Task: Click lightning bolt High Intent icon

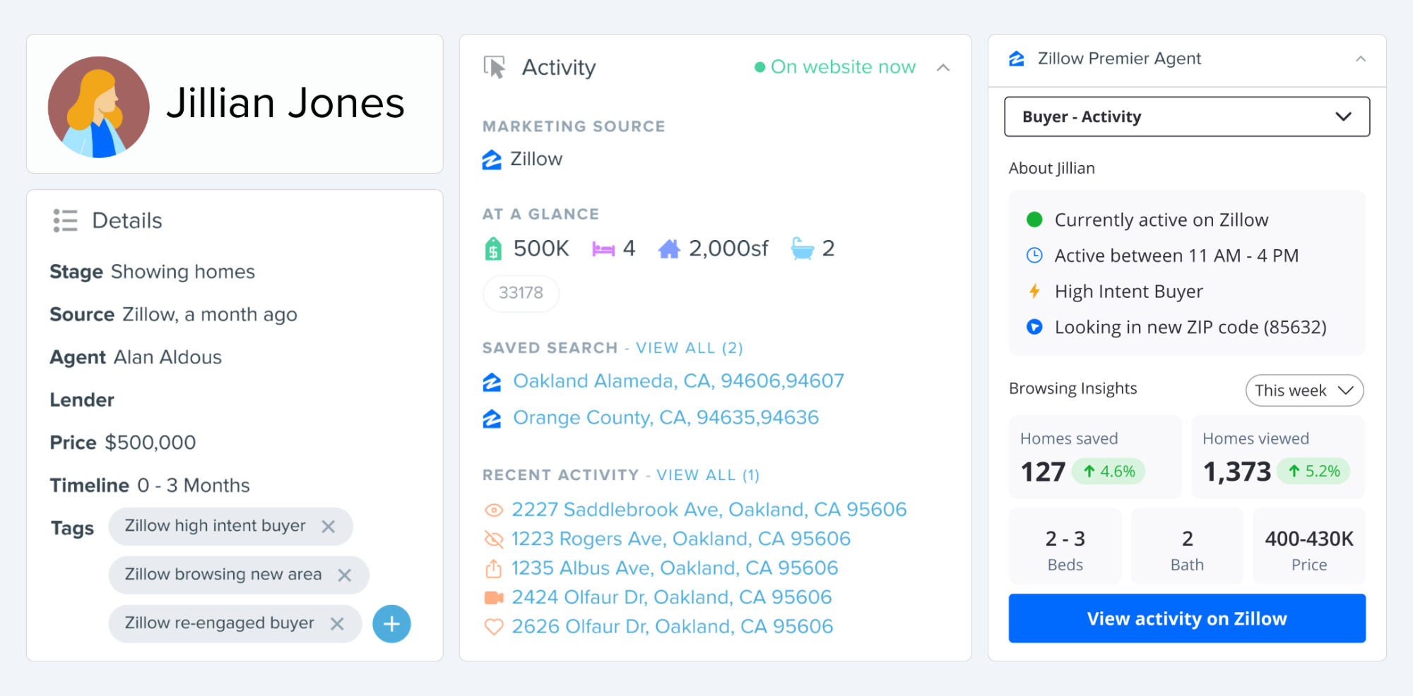Action: [x=1034, y=291]
